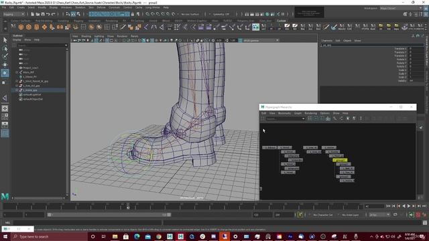This screenshot has height=241, width=429.
Task: Expand the L_Ankle_grp node in Outliner
Action: (17, 90)
